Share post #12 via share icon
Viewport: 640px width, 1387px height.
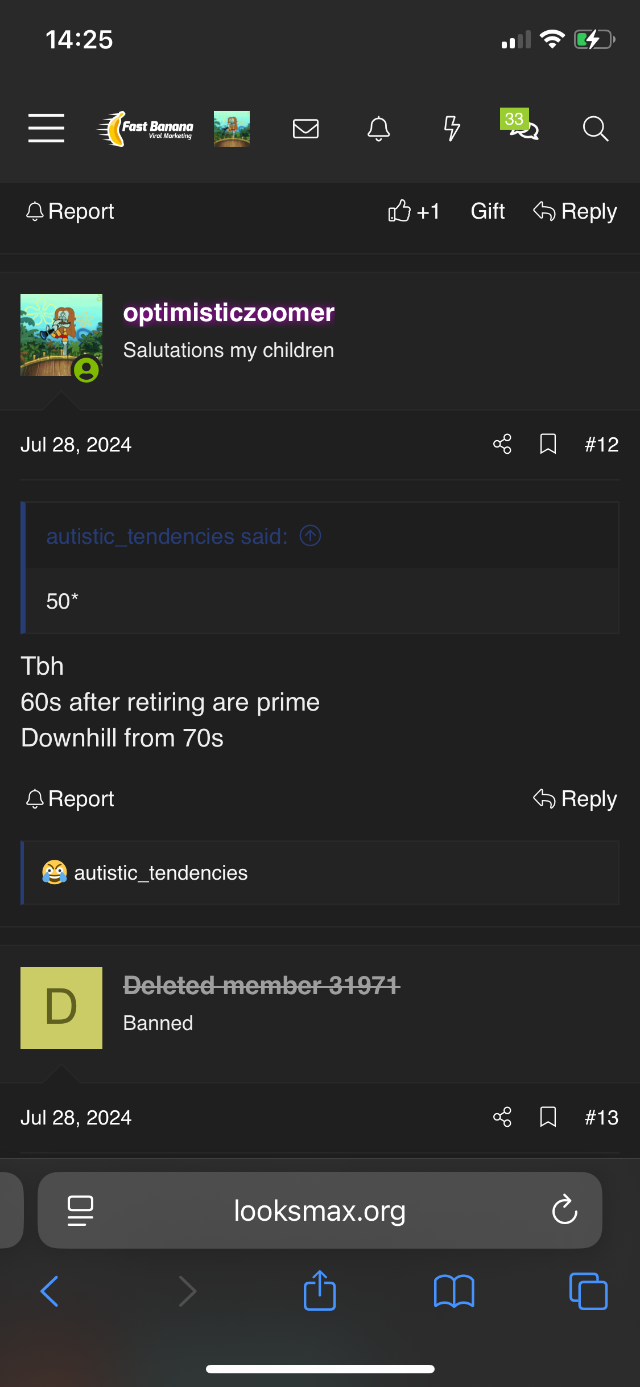pos(502,444)
